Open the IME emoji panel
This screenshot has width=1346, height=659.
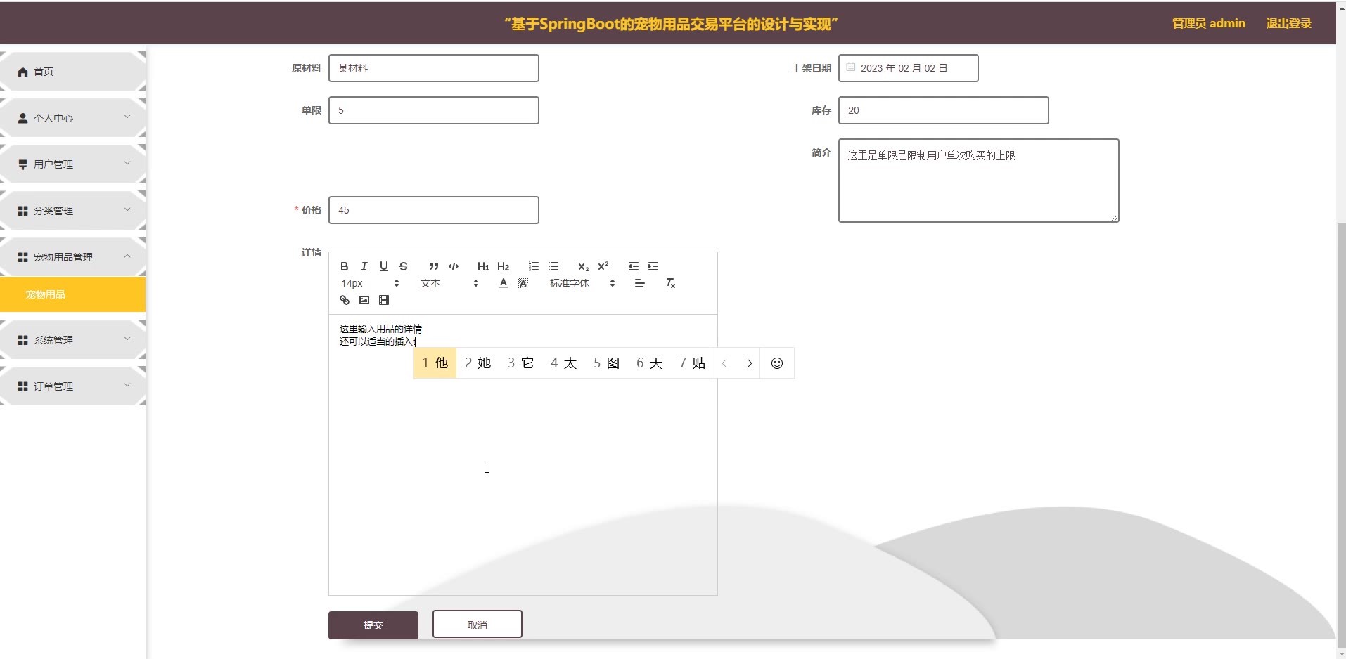click(777, 363)
